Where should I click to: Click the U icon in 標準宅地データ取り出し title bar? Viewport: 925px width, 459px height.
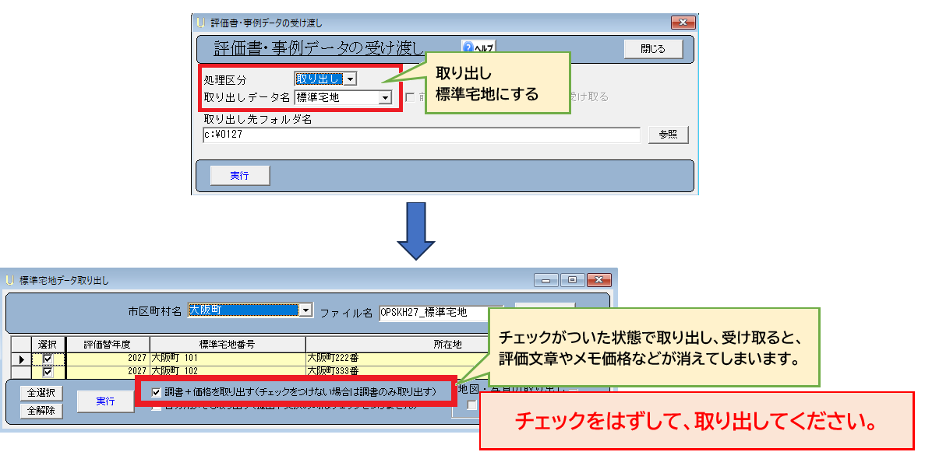pyautogui.click(x=10, y=279)
